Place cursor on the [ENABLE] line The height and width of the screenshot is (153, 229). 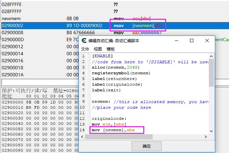coord(102,56)
